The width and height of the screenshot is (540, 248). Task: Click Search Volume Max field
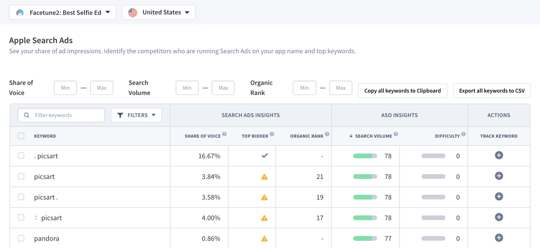point(223,88)
